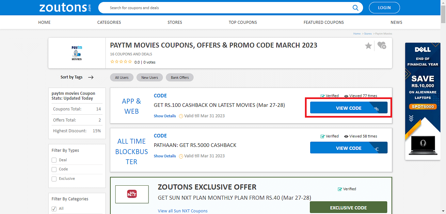Click the Verified check icon on Rs.100 cashback coupon

[x=323, y=96]
